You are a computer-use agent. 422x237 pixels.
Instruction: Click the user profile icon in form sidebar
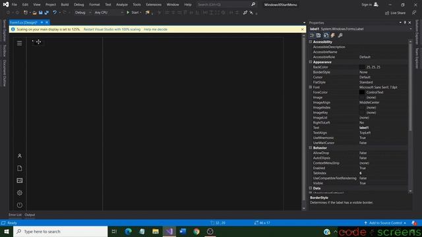click(x=19, y=156)
